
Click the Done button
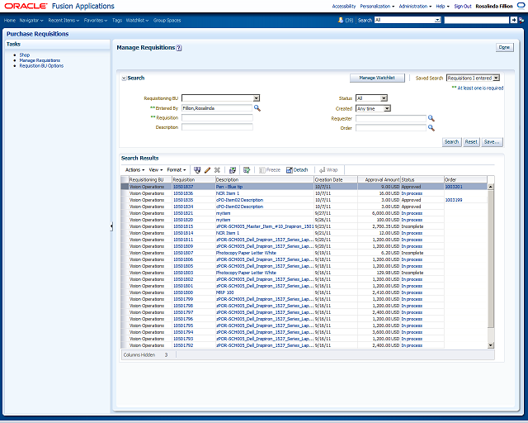click(x=504, y=48)
